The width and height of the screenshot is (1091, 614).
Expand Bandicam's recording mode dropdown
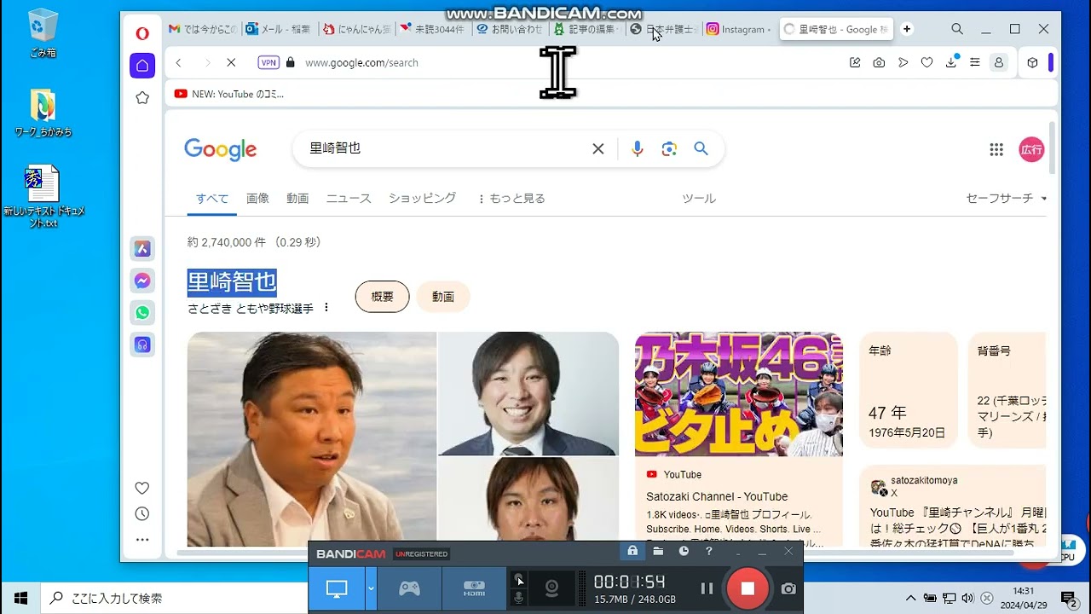(370, 588)
